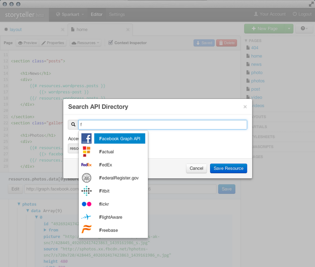Expand the New Page dropdown arrow
Screen dimensions: 315x267
click(x=288, y=29)
